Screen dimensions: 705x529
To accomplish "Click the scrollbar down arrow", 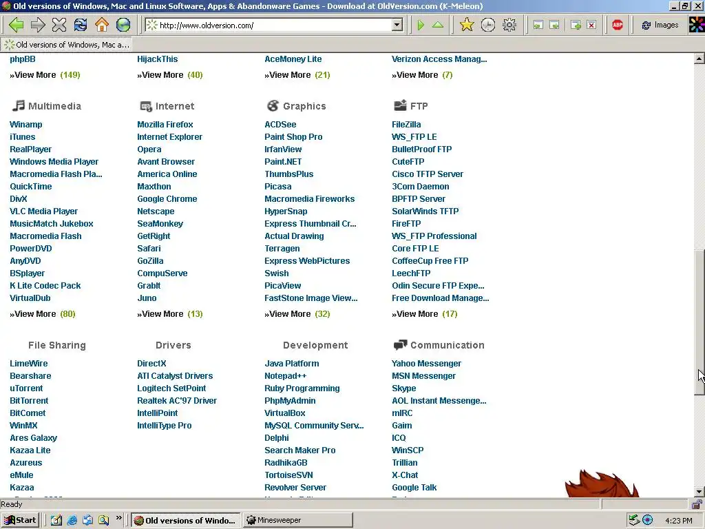I will coord(699,492).
